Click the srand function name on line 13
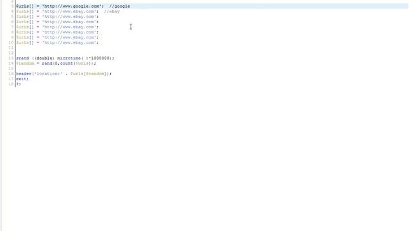The height and width of the screenshot is (231, 410). [22, 58]
